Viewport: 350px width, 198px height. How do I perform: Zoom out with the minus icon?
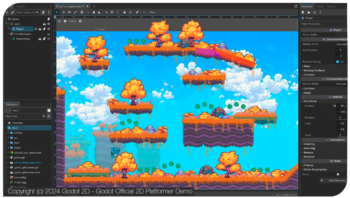click(65, 21)
